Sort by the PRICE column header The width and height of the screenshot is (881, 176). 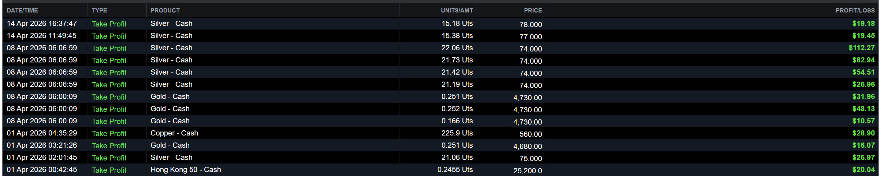click(533, 11)
